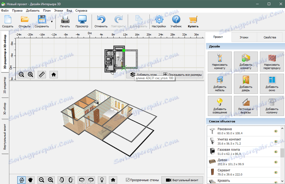The image size is (285, 184).
Task: Toggle visibility of Диван in object list
Action: click(x=276, y=162)
